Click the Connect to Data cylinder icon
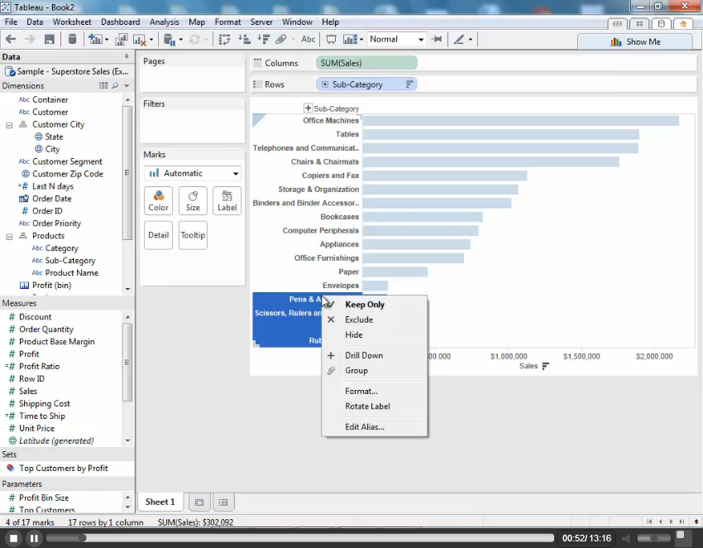Image resolution: width=703 pixels, height=548 pixels. click(x=72, y=39)
